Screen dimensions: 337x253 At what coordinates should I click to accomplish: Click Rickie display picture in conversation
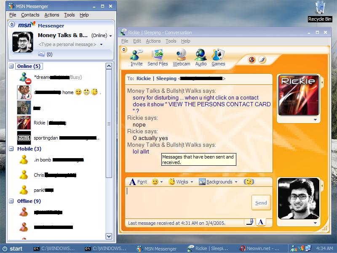[299, 95]
